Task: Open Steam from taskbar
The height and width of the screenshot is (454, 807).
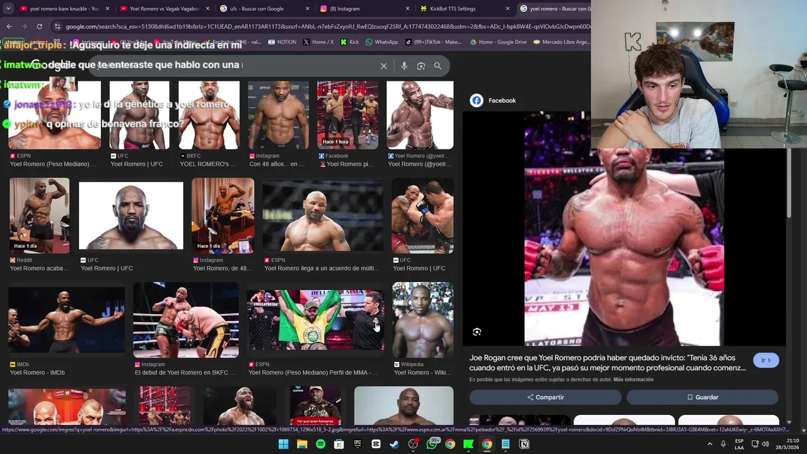Action: 395,444
